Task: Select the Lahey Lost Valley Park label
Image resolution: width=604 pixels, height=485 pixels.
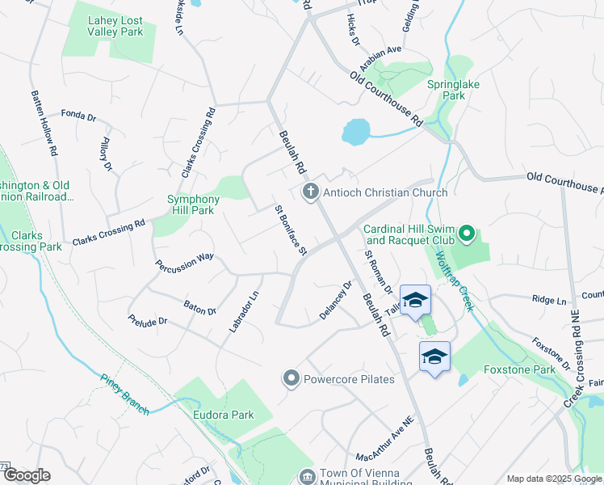Action: coord(115,26)
